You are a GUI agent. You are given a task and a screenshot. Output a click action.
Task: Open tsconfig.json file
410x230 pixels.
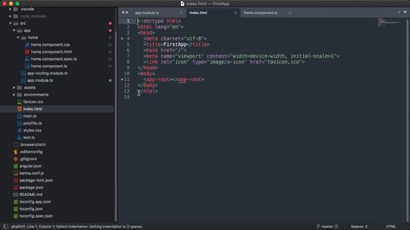31,209
